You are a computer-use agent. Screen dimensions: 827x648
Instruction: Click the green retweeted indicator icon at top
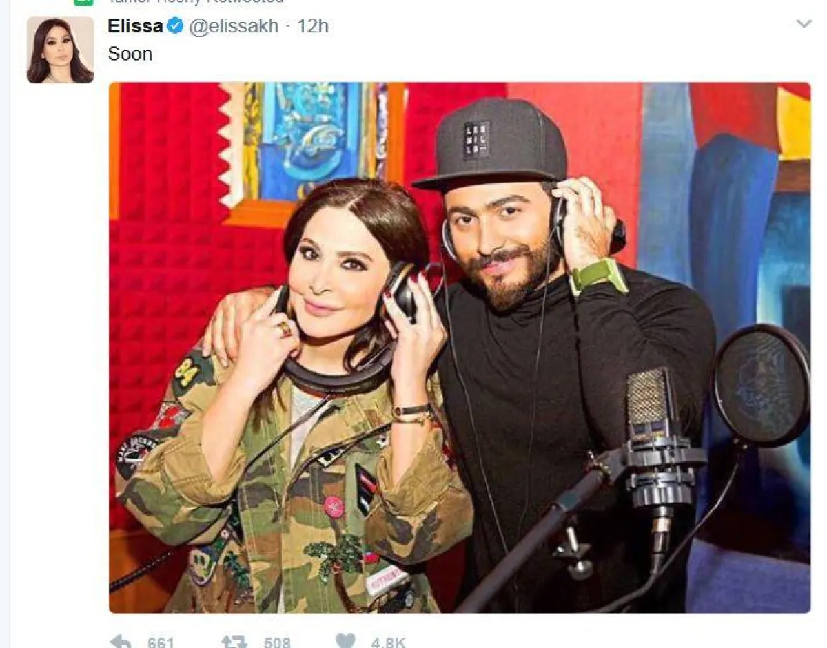83,2
